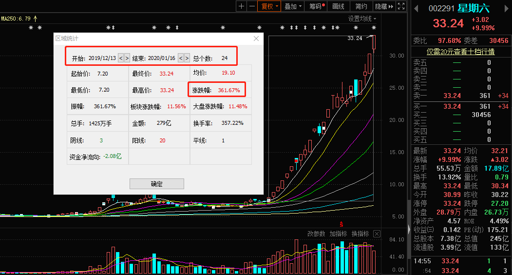Viewport: 512px width, 275px height.
Task: Click the 仅需20元查看十档行情 link
Action: (x=460, y=52)
